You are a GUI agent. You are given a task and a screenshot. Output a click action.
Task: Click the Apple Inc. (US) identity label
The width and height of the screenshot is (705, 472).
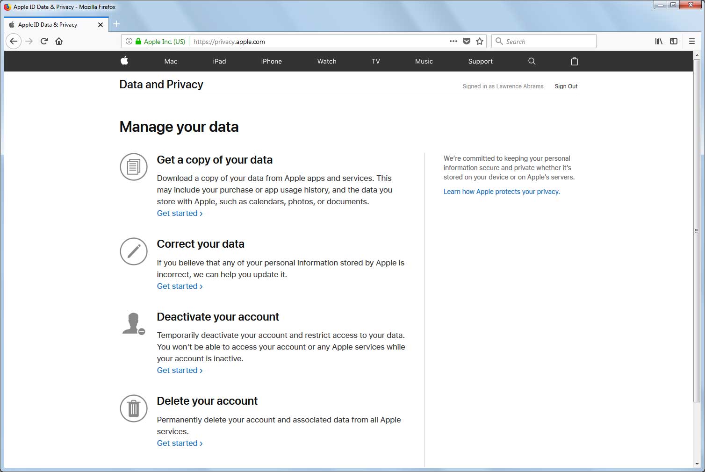pos(165,42)
